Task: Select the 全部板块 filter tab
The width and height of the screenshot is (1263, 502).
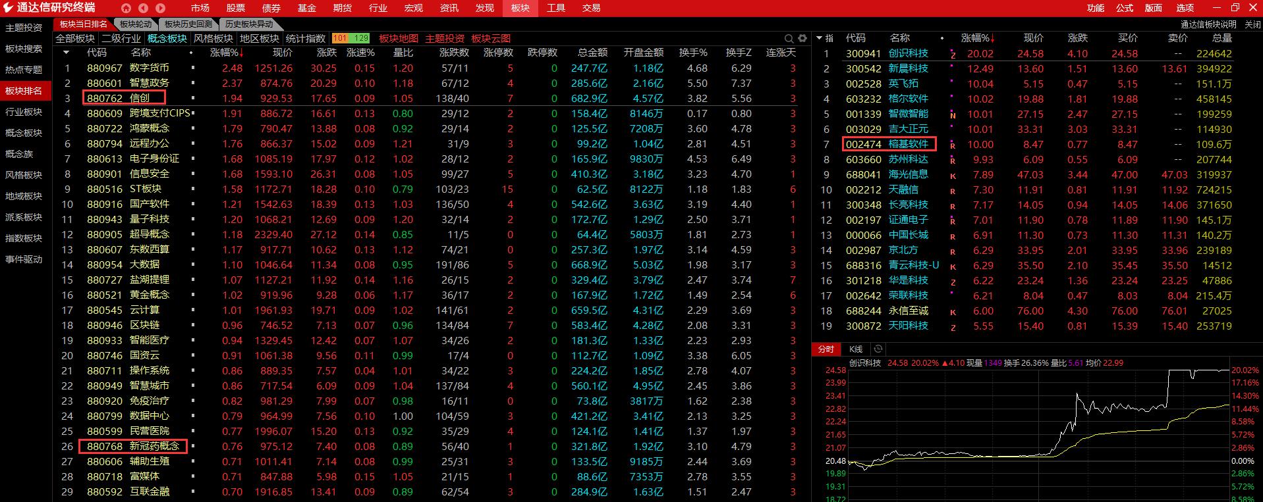Action: pos(75,38)
